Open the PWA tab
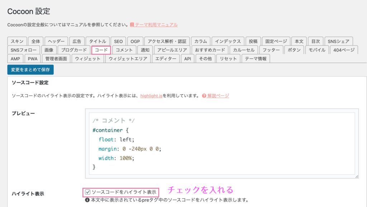Screen dimensions: 367x207 pyautogui.click(x=33, y=58)
